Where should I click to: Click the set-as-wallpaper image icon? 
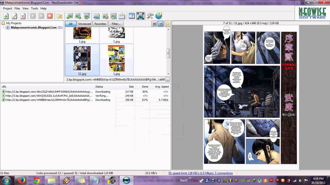pos(113,16)
